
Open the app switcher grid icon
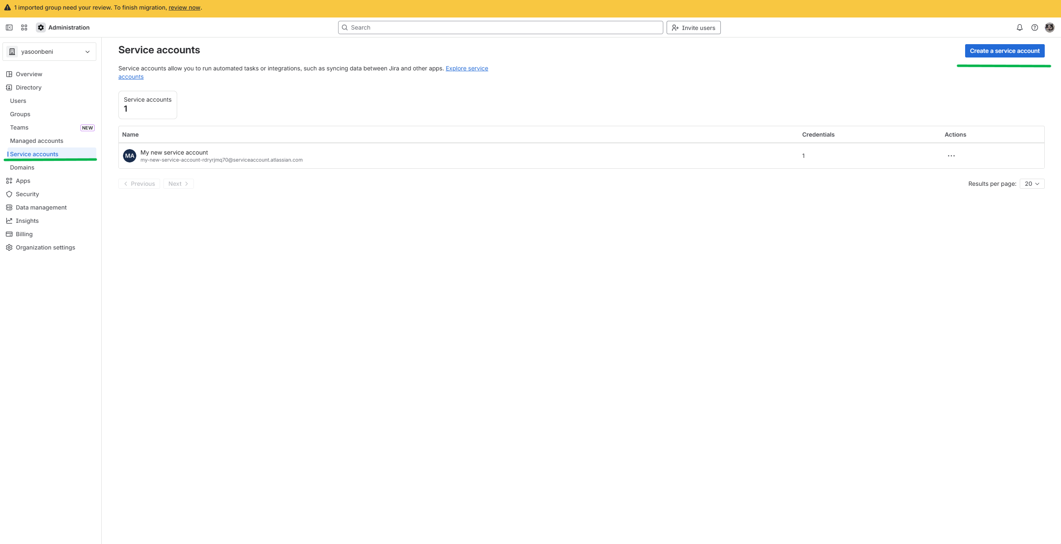click(x=24, y=27)
